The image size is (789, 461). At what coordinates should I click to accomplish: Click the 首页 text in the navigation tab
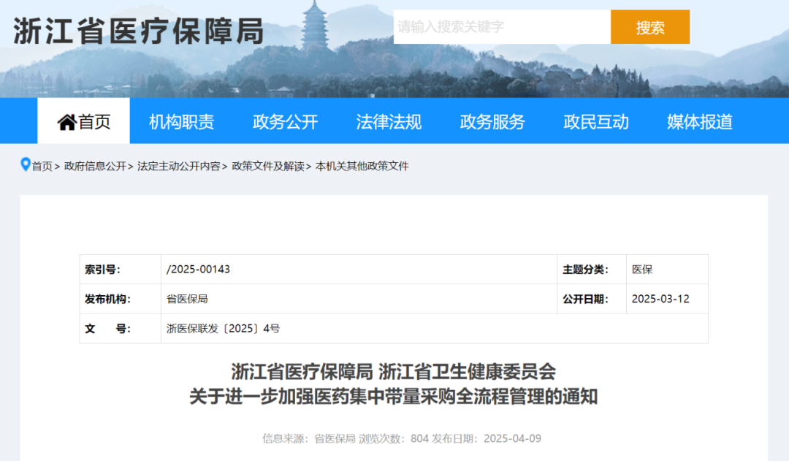point(94,122)
